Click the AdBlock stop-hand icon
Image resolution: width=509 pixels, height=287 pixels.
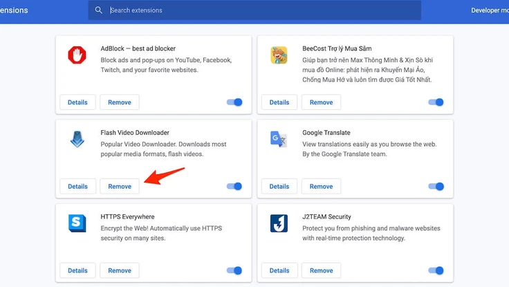[x=77, y=56]
